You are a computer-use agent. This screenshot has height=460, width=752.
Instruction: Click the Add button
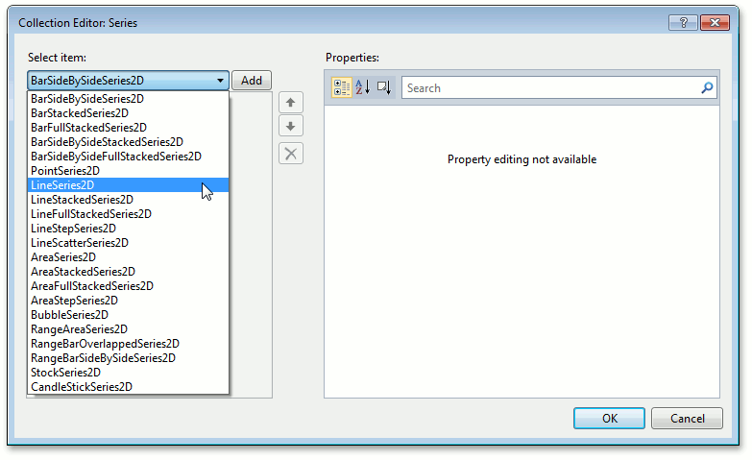click(x=252, y=81)
